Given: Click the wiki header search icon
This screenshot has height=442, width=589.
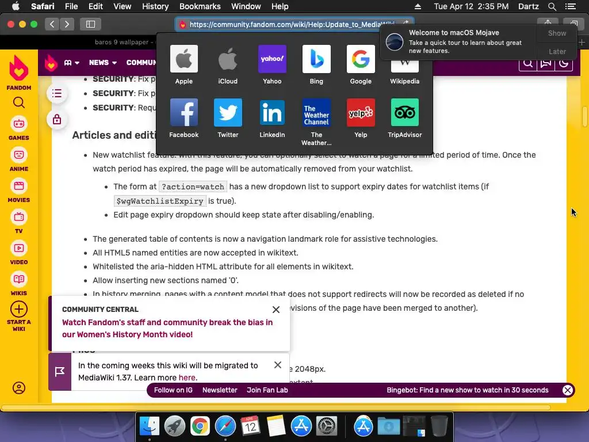Looking at the screenshot, I should click(528, 63).
